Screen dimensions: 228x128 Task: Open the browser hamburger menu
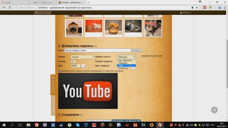(200, 1)
